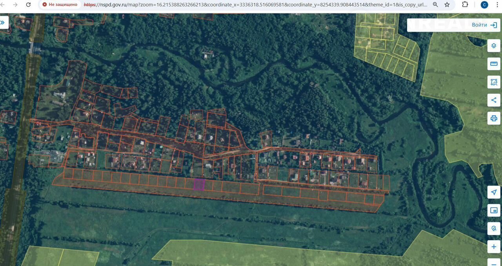Image resolution: width=502 pixels, height=266 pixels.
Task: Select the purple highlighted land parcel
Action: point(199,184)
